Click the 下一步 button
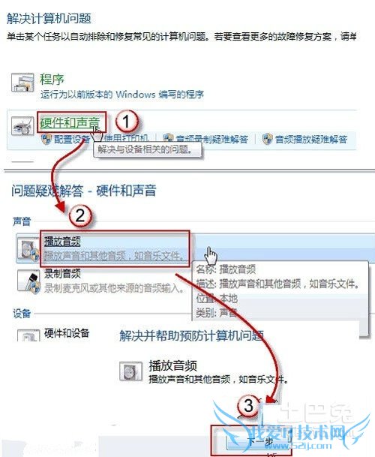 [259, 442]
